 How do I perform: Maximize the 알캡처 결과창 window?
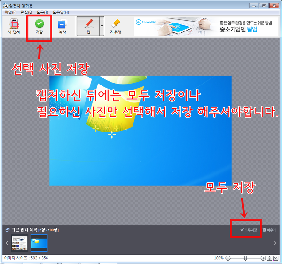tap(264, 6)
